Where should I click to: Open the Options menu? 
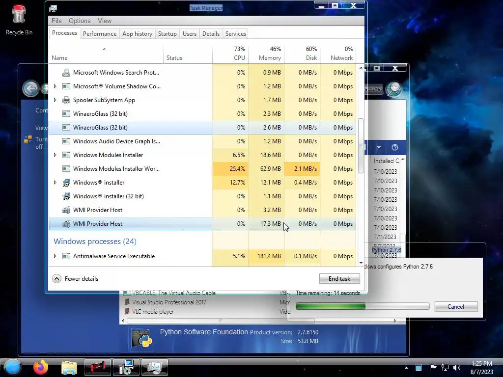(80, 21)
